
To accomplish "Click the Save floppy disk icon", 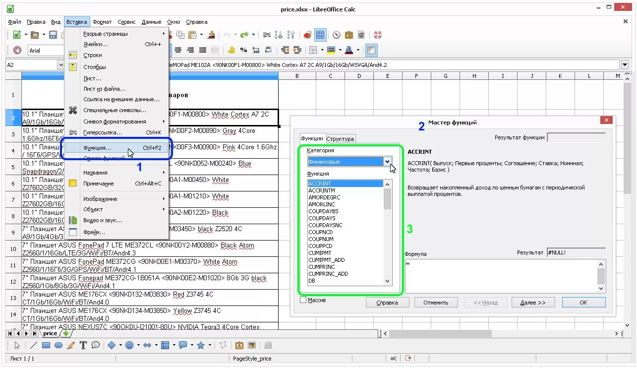I will coord(53,35).
